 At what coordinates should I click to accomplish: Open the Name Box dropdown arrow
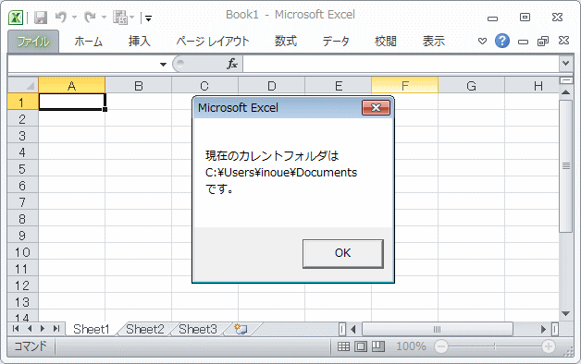163,65
